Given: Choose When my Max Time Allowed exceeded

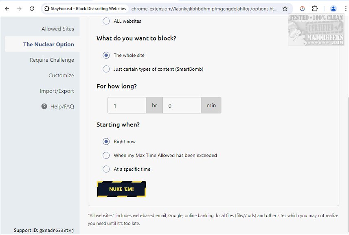Looking at the screenshot, I should point(106,155).
